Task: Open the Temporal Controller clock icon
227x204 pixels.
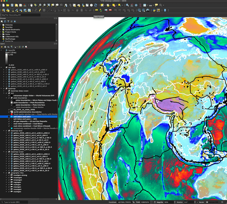Action: [91, 5]
